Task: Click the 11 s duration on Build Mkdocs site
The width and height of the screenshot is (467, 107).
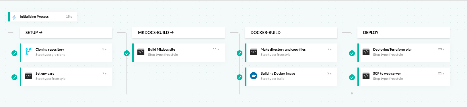Action: click(216, 49)
